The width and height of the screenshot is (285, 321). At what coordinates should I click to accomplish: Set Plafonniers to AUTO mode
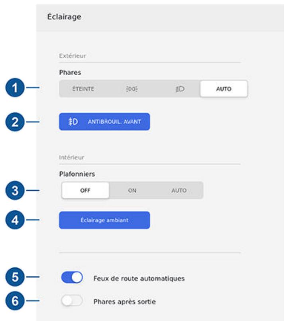179,190
